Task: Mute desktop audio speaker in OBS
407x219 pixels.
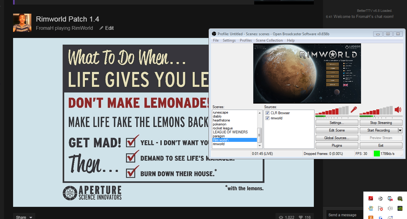Action: click(398, 110)
